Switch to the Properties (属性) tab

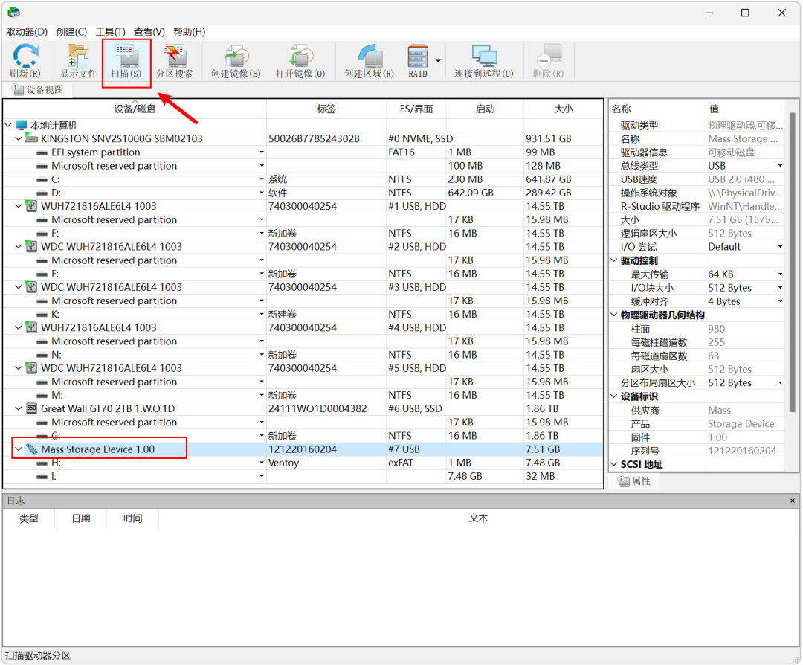pyautogui.click(x=634, y=481)
